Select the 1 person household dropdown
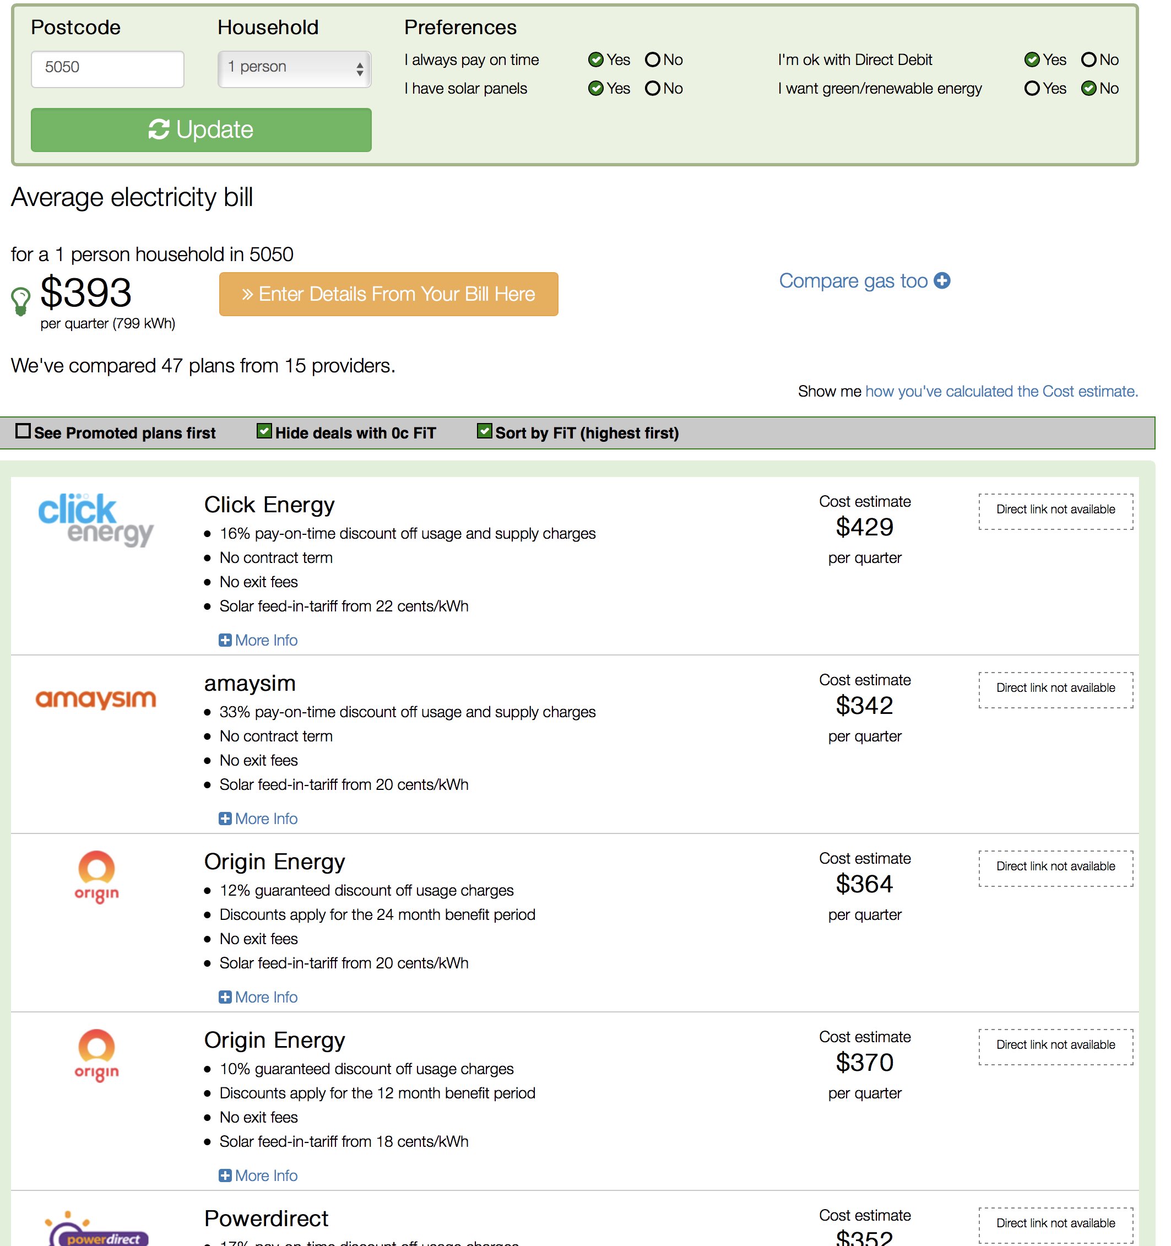The image size is (1171, 1246). [x=292, y=68]
